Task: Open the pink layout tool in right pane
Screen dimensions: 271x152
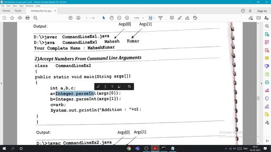Action: pos(267,42)
